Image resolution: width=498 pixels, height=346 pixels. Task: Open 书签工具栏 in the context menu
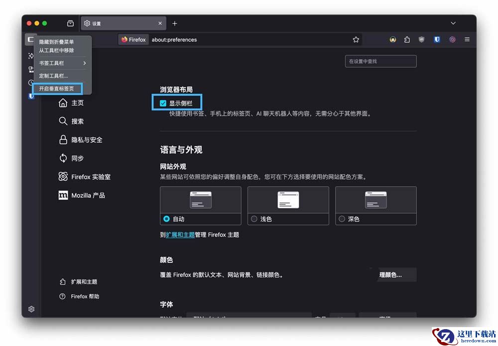point(63,63)
